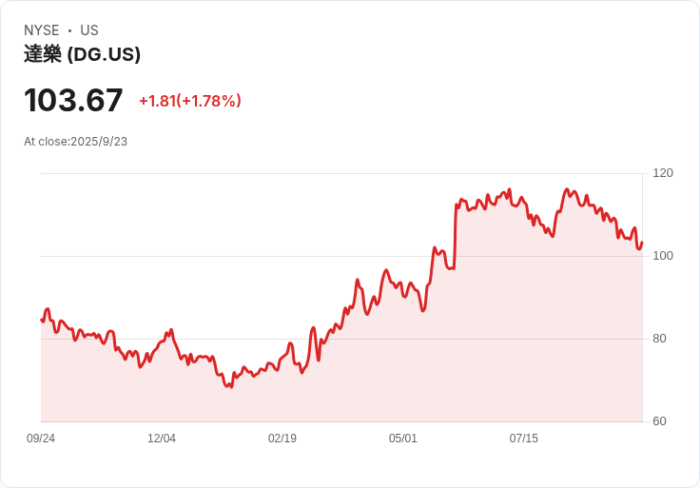Click the 120 y-axis label

[x=662, y=173]
